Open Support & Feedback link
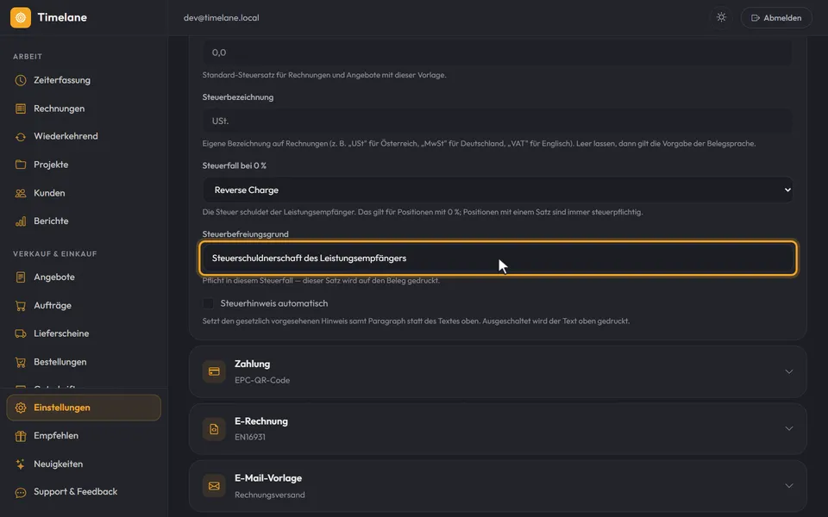 point(84,492)
